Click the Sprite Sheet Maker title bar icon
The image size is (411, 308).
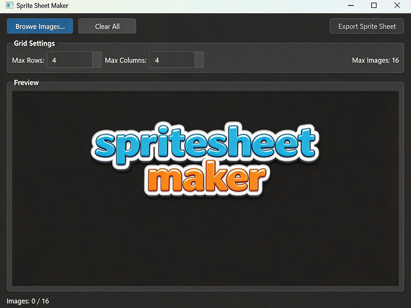pos(10,5)
